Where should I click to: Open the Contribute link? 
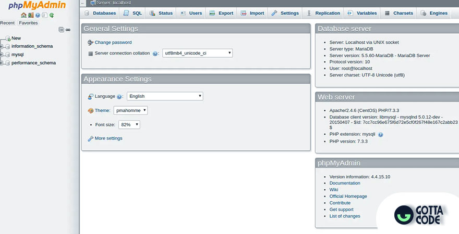(340, 203)
